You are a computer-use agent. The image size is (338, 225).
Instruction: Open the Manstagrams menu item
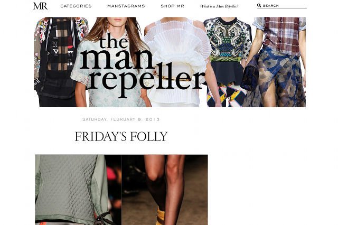[x=126, y=6]
